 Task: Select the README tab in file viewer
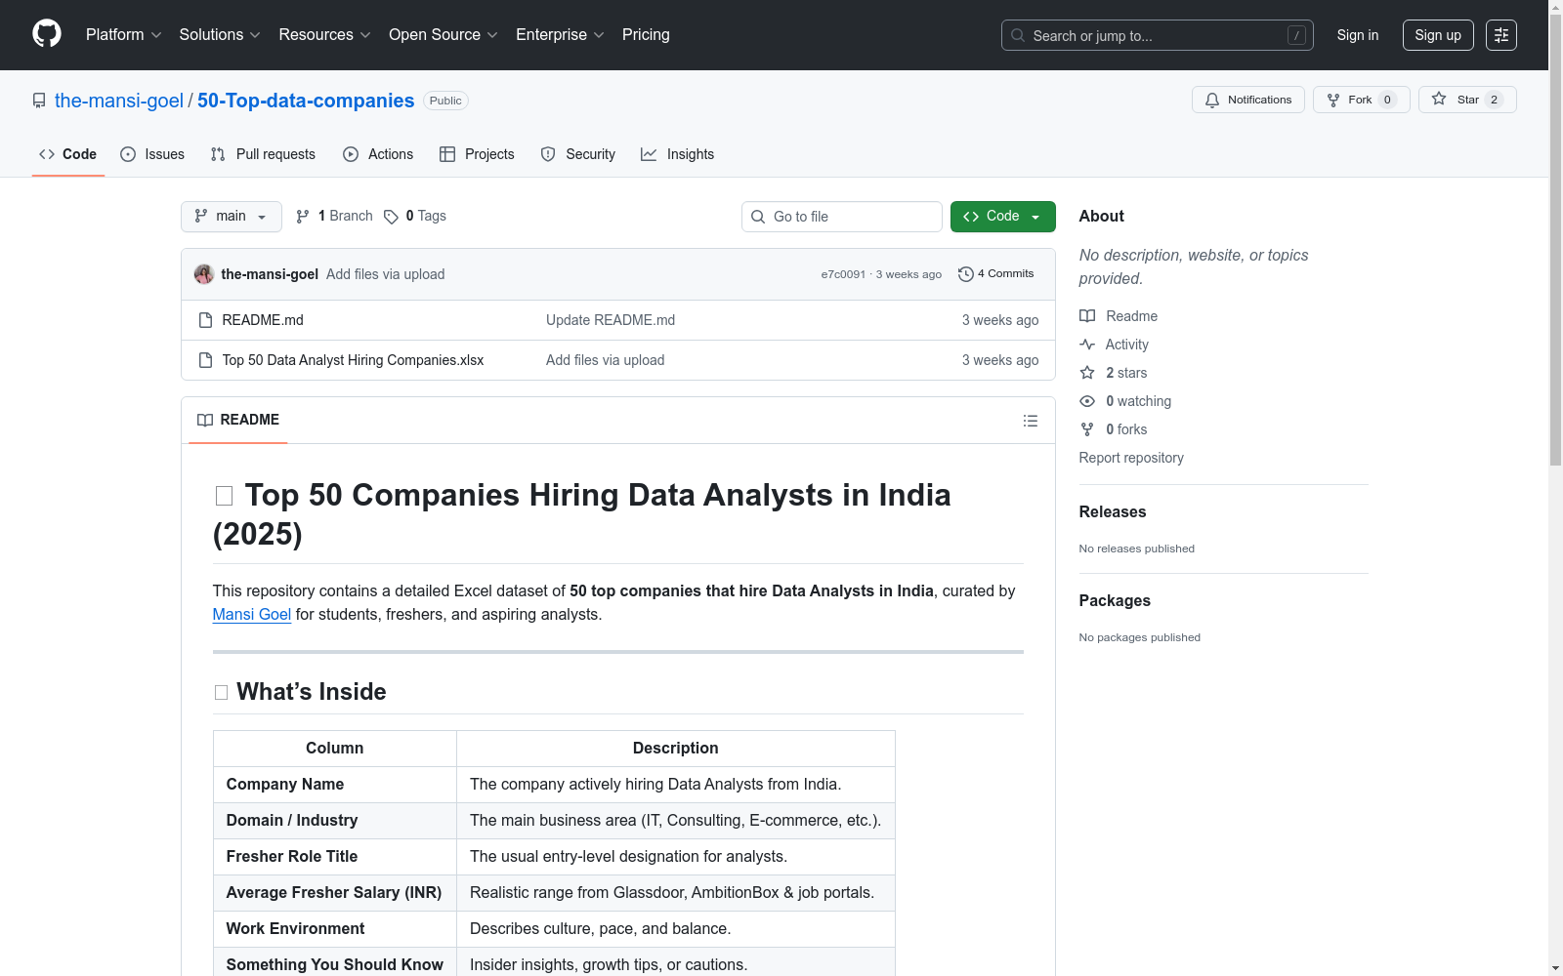[238, 421]
